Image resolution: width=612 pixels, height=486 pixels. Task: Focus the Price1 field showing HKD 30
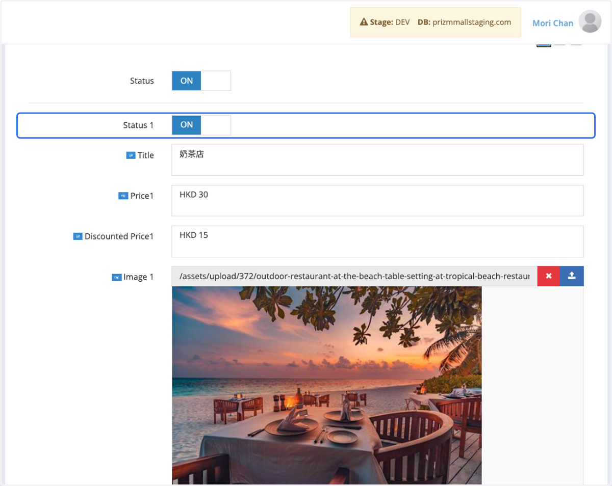377,200
